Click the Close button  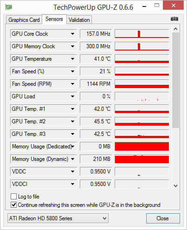pos(163,218)
